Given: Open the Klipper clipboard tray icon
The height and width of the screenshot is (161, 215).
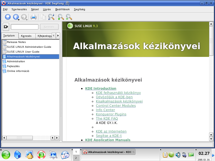Looking at the screenshot, I should pos(165,155).
